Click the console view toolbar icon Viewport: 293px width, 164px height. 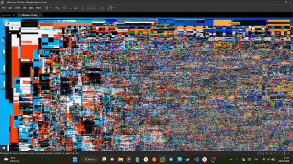point(102,8)
